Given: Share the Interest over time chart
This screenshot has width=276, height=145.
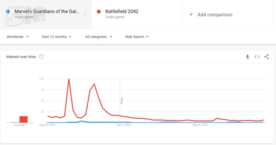Looking at the screenshot, I should (266, 57).
